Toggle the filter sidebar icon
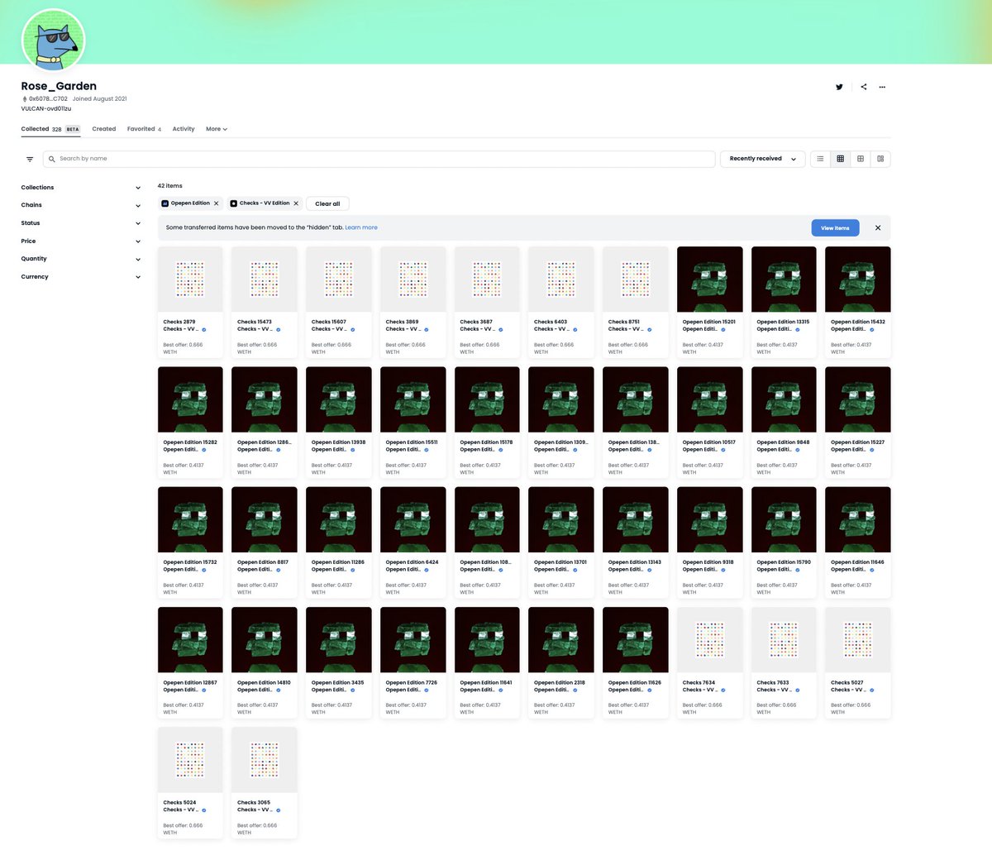Screen dimensions: 992x865 (x=30, y=159)
